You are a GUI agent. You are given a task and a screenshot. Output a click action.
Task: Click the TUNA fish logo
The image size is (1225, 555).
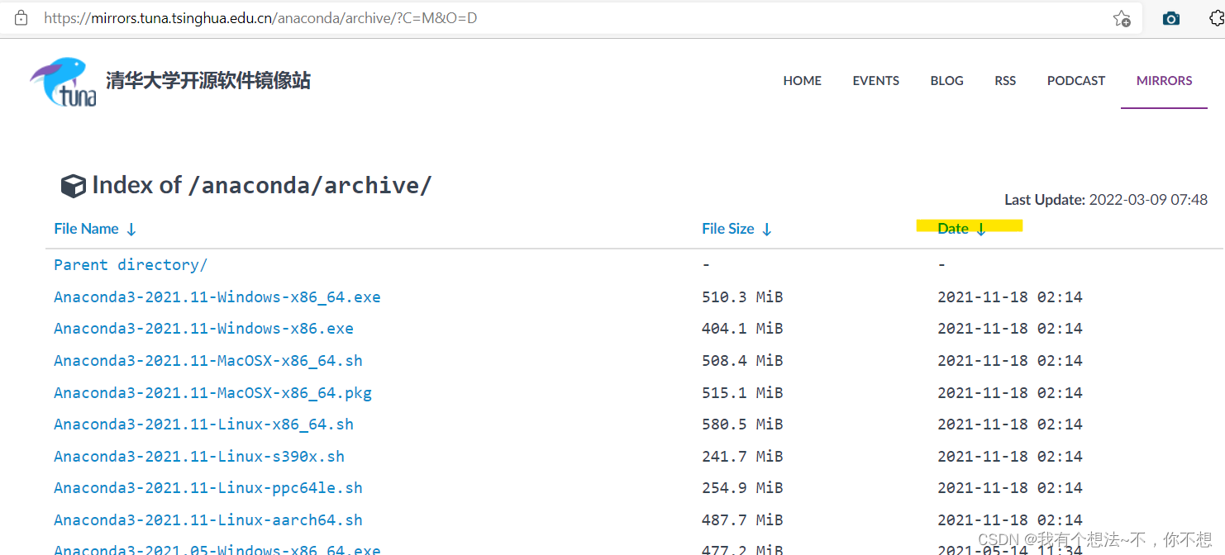tap(64, 82)
